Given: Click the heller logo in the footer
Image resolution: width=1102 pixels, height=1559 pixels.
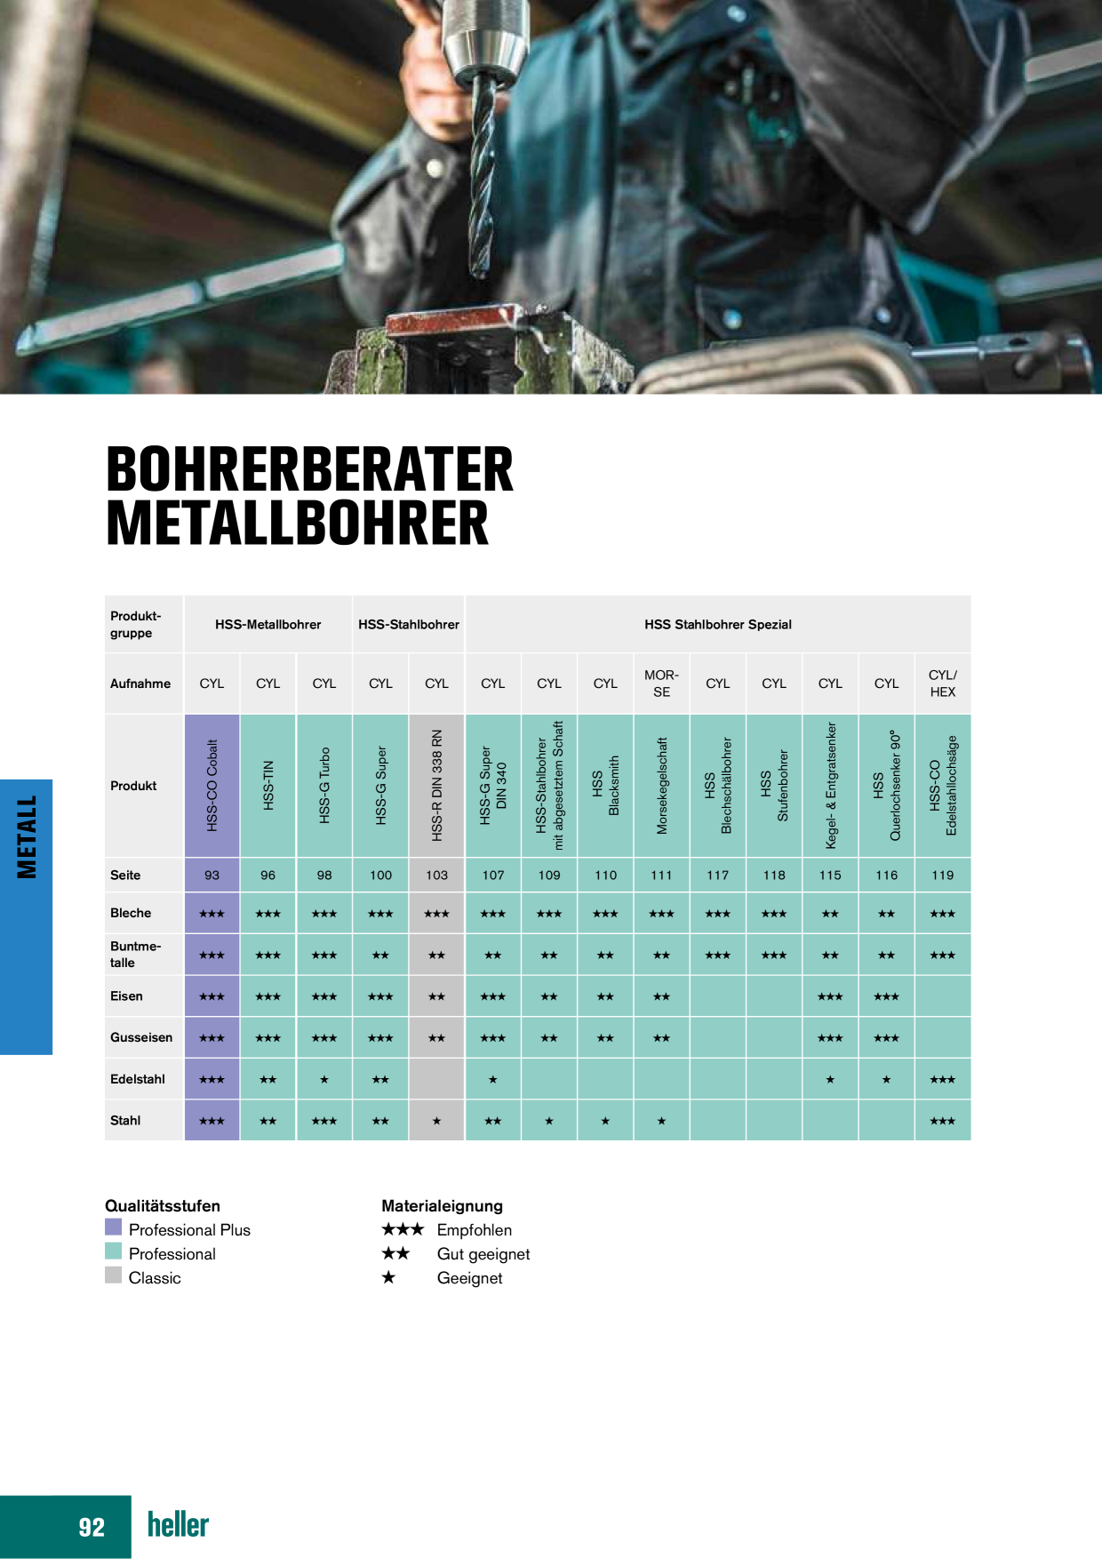Looking at the screenshot, I should (178, 1525).
